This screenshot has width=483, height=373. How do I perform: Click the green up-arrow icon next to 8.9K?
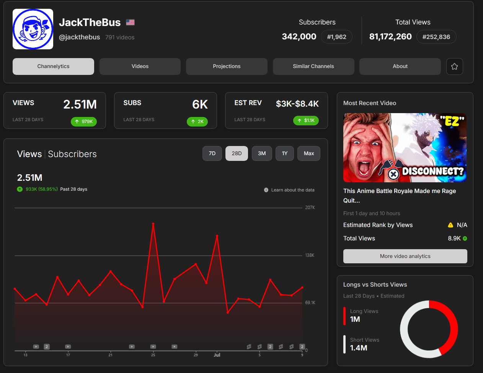[465, 238]
